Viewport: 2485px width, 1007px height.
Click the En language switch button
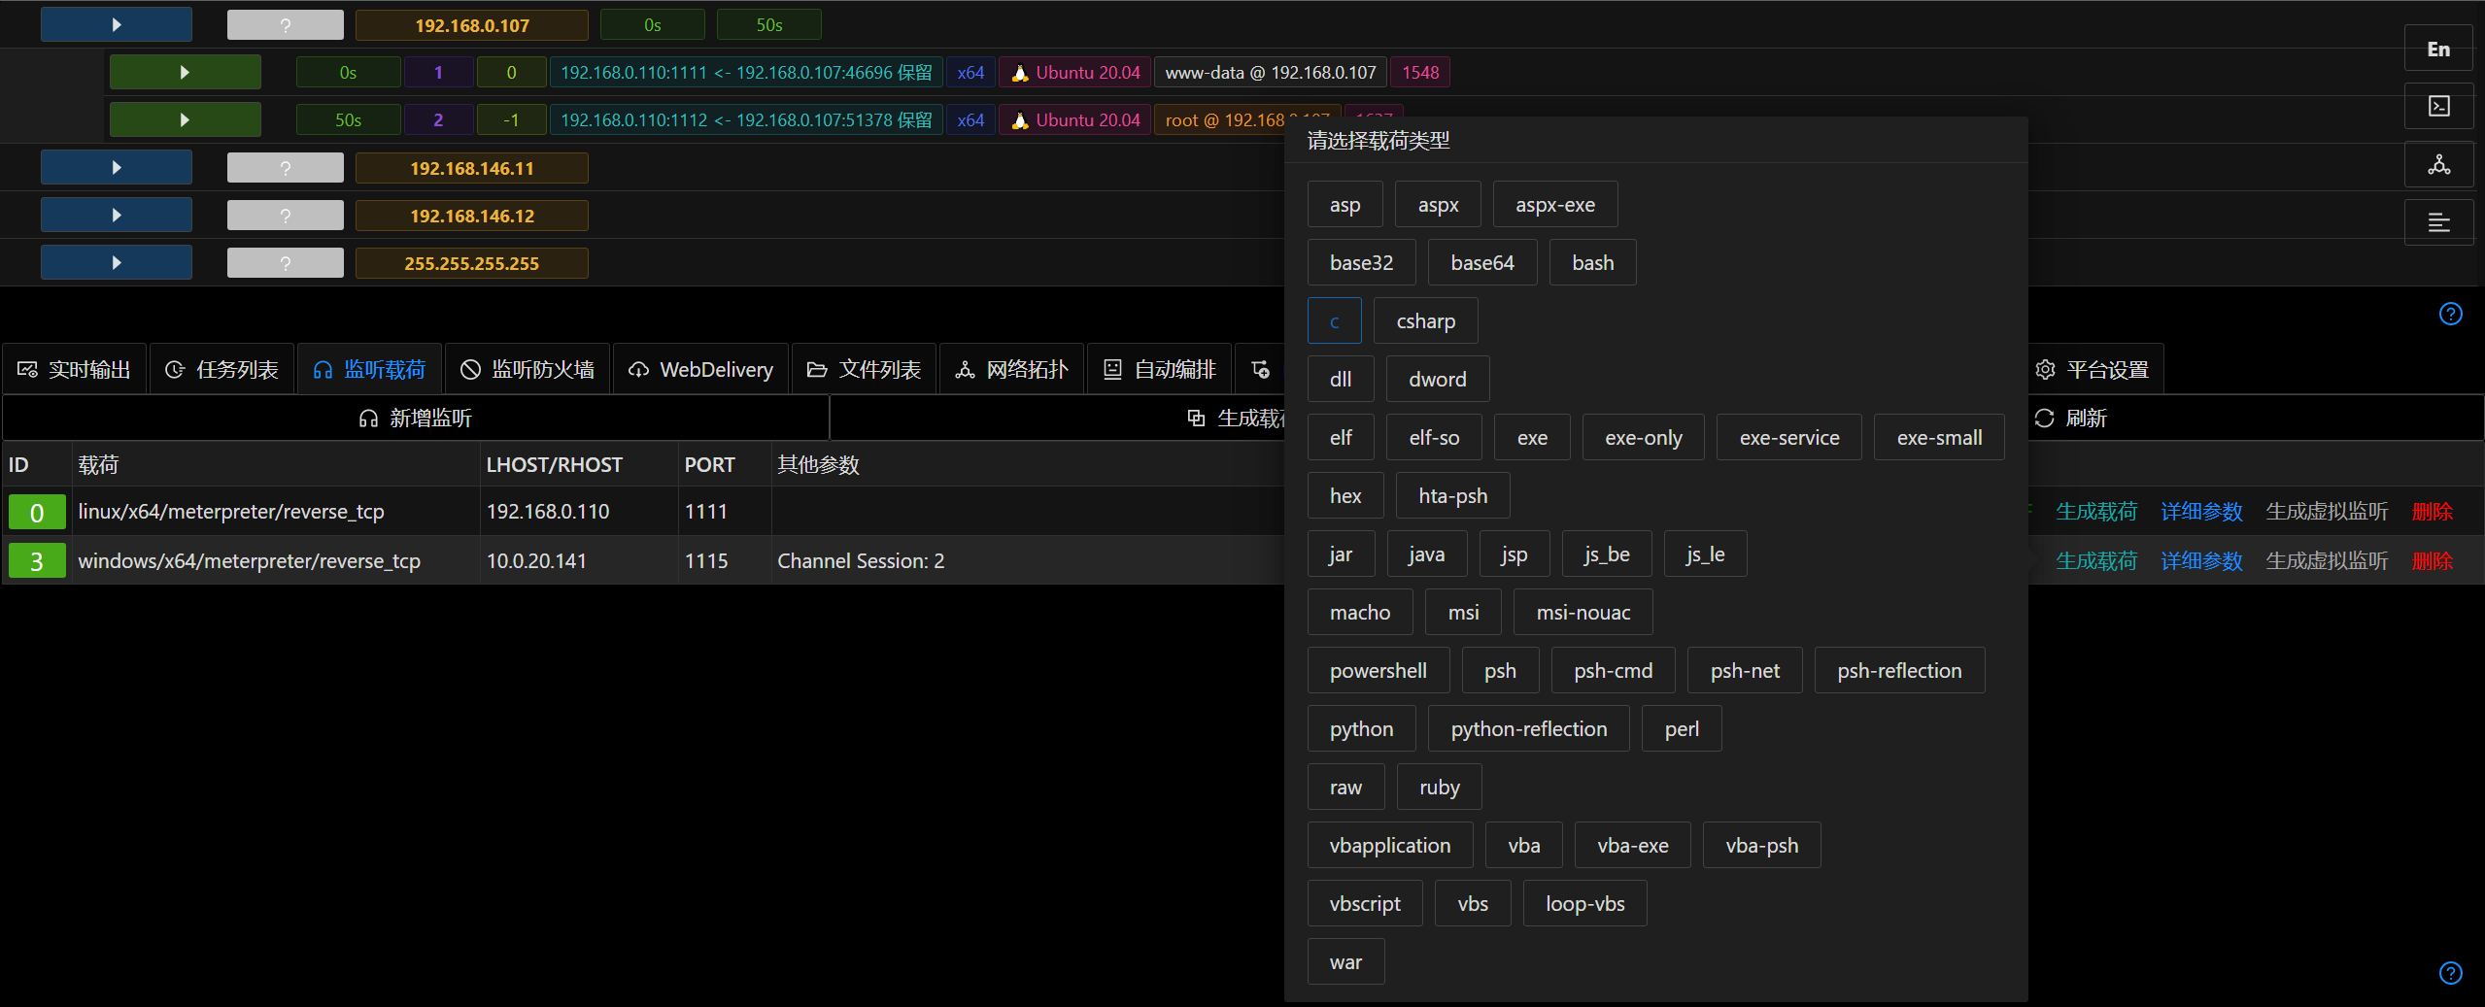(x=2438, y=49)
